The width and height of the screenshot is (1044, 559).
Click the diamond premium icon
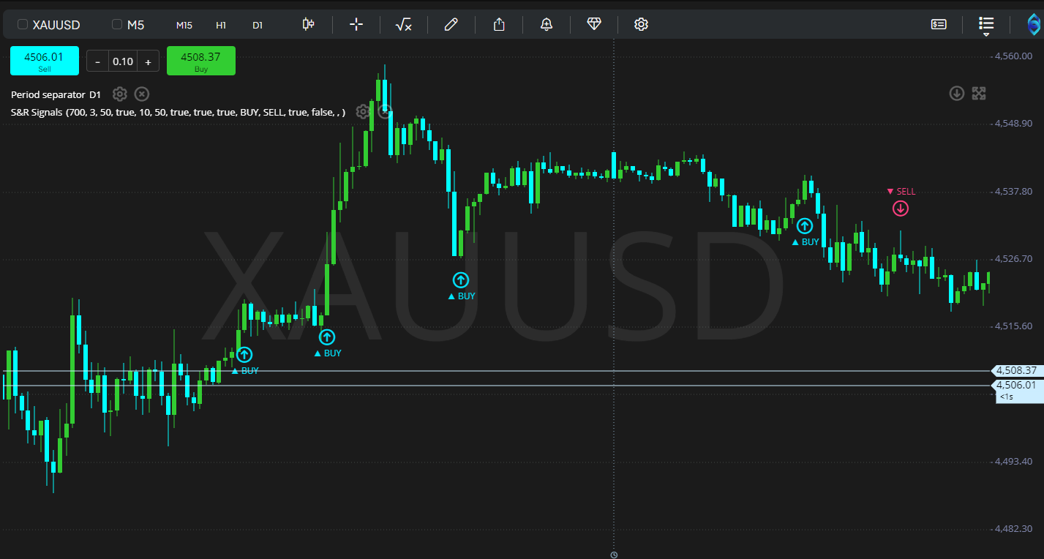coord(594,24)
